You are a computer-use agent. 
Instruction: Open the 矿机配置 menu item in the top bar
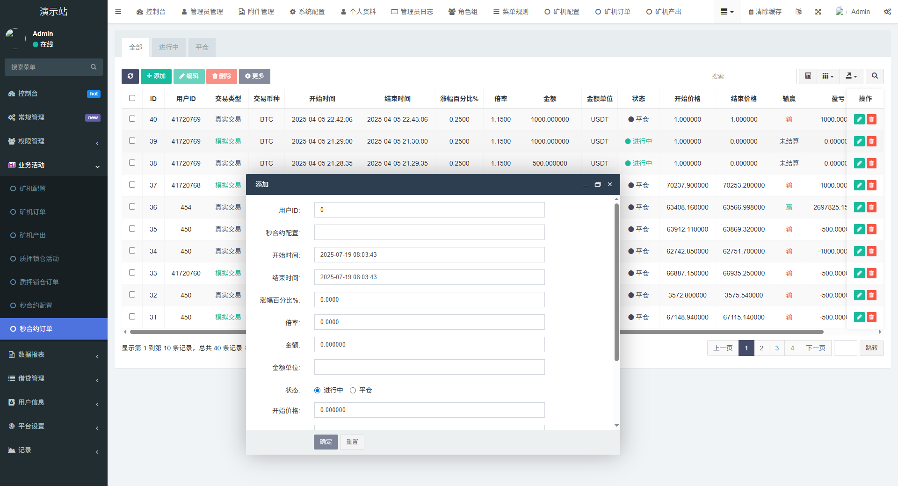[562, 12]
